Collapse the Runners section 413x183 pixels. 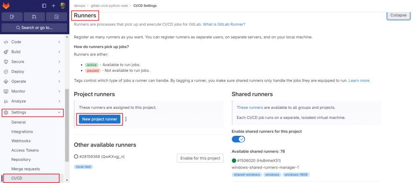(x=398, y=15)
